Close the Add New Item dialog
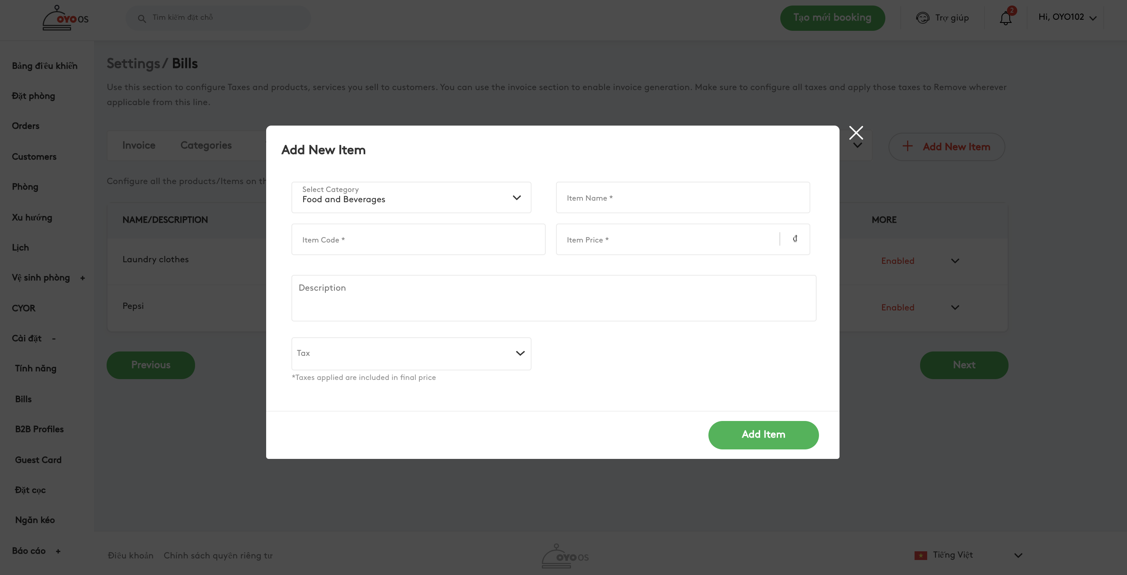 856,133
